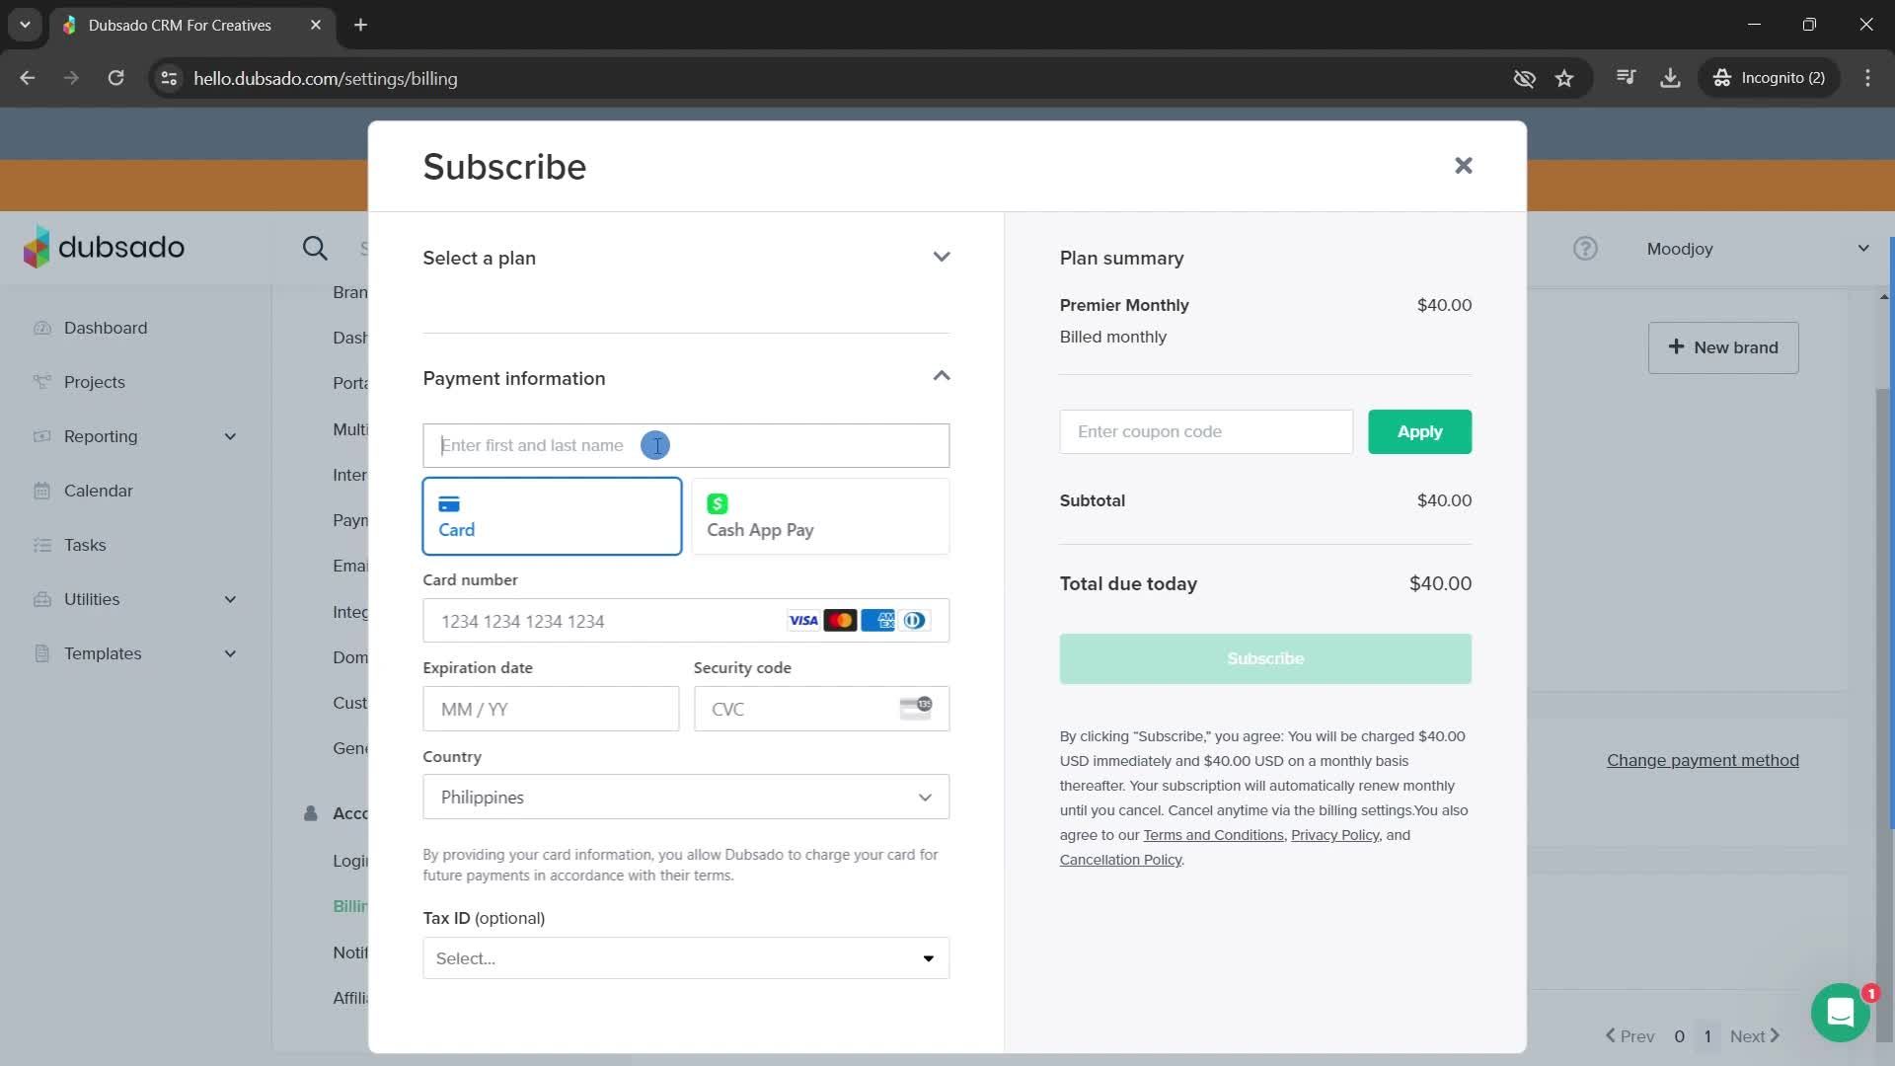Bookmark this page with the star
Screen dimensions: 1895x1066
(x=1564, y=78)
